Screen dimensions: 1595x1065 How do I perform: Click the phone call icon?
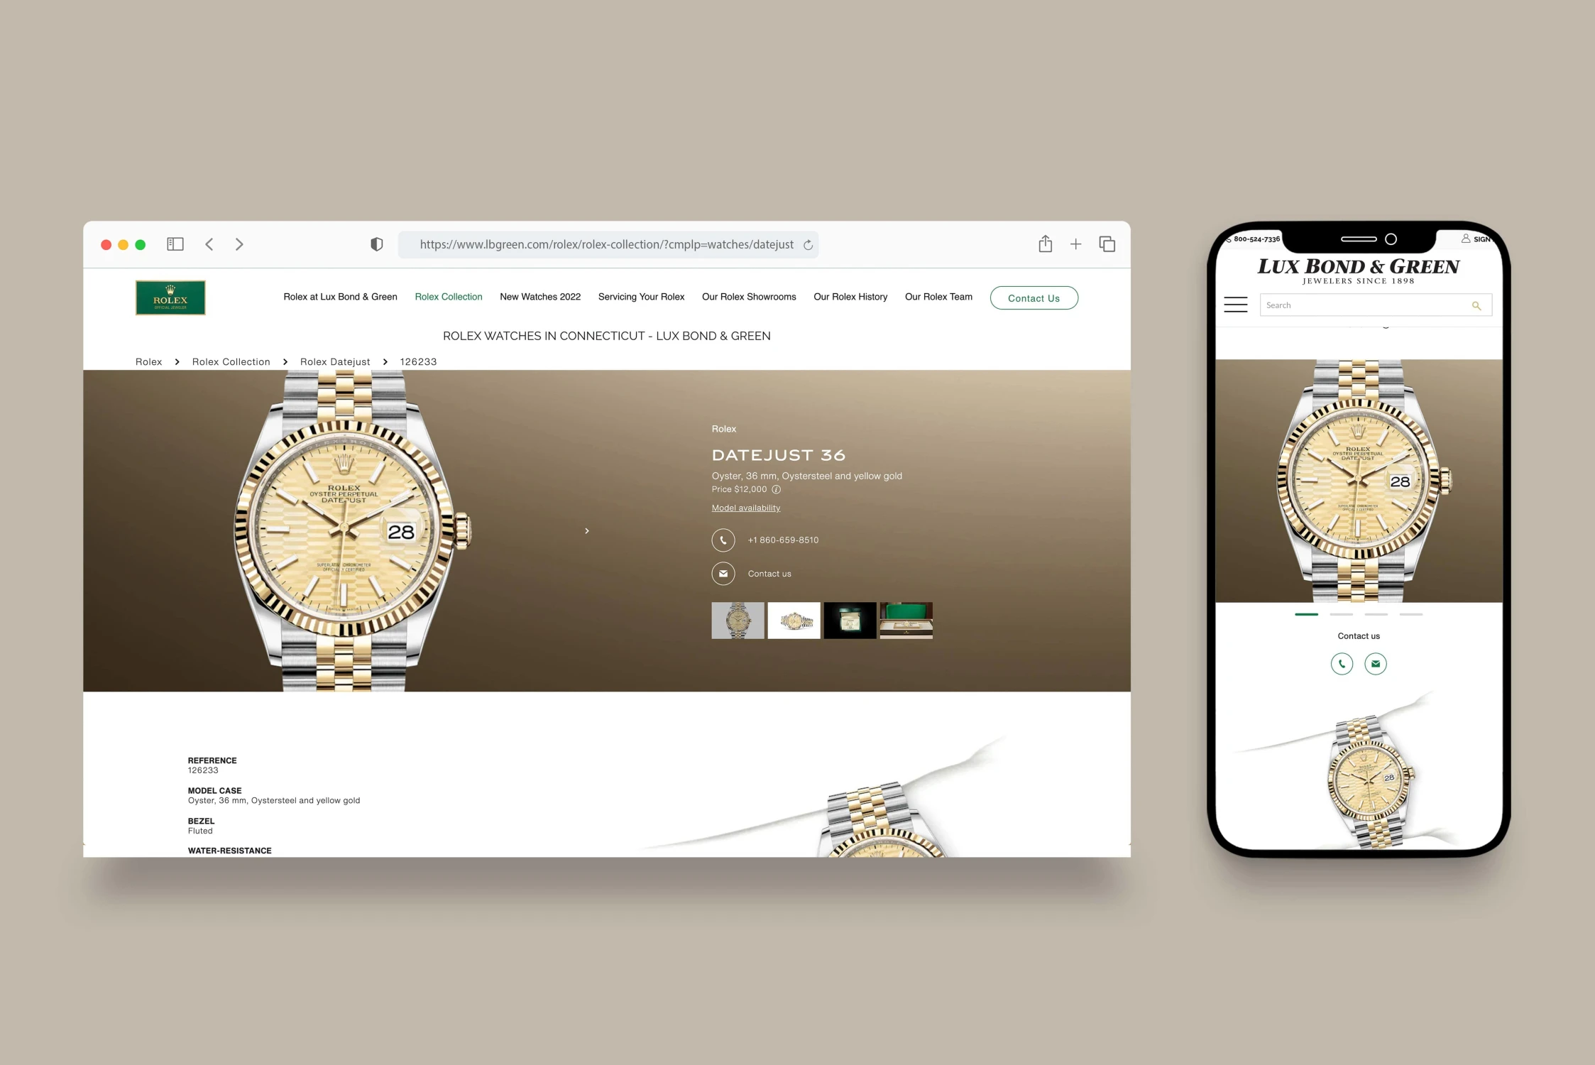pos(723,540)
